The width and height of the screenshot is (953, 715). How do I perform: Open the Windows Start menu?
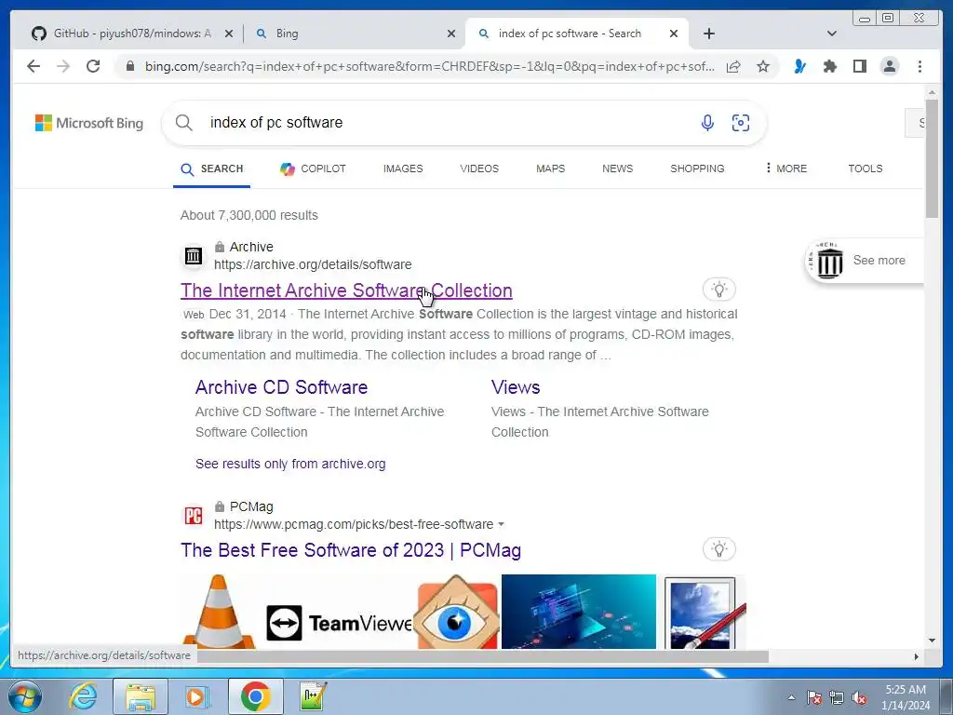[25, 696]
